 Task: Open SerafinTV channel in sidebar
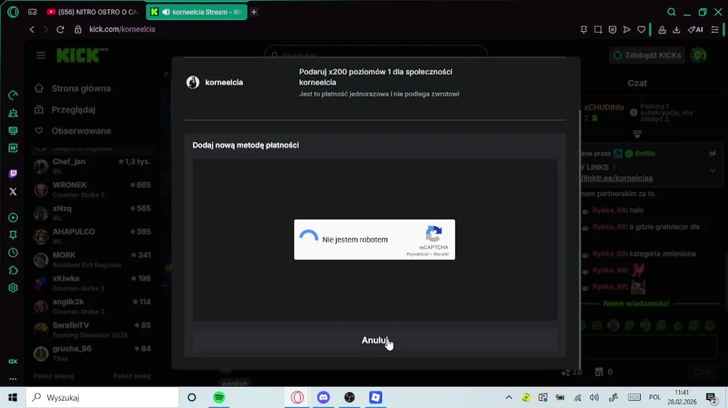click(92, 330)
